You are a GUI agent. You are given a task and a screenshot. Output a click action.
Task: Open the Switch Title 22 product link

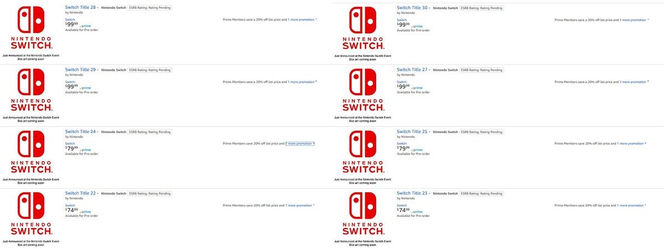click(x=81, y=194)
